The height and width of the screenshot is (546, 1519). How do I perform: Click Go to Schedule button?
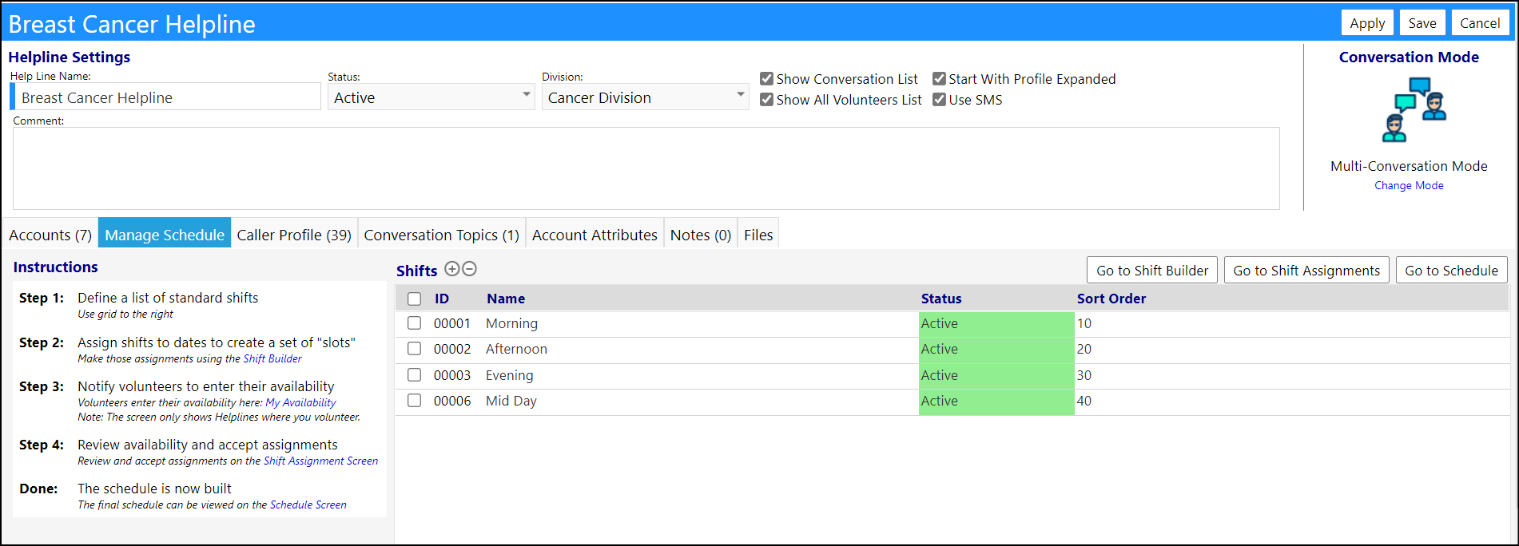1451,271
